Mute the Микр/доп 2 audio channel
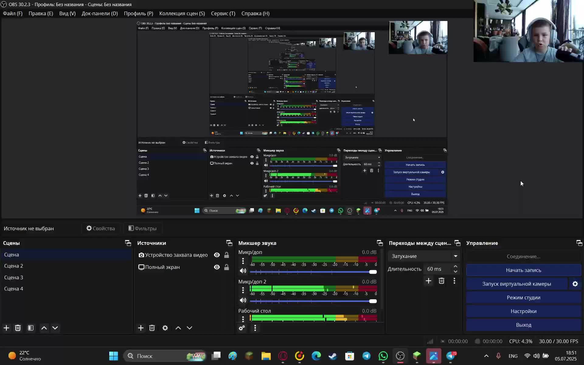Image resolution: width=584 pixels, height=365 pixels. click(x=243, y=300)
